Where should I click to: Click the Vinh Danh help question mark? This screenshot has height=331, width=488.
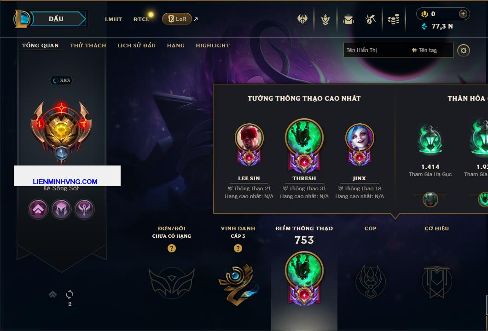click(x=238, y=248)
